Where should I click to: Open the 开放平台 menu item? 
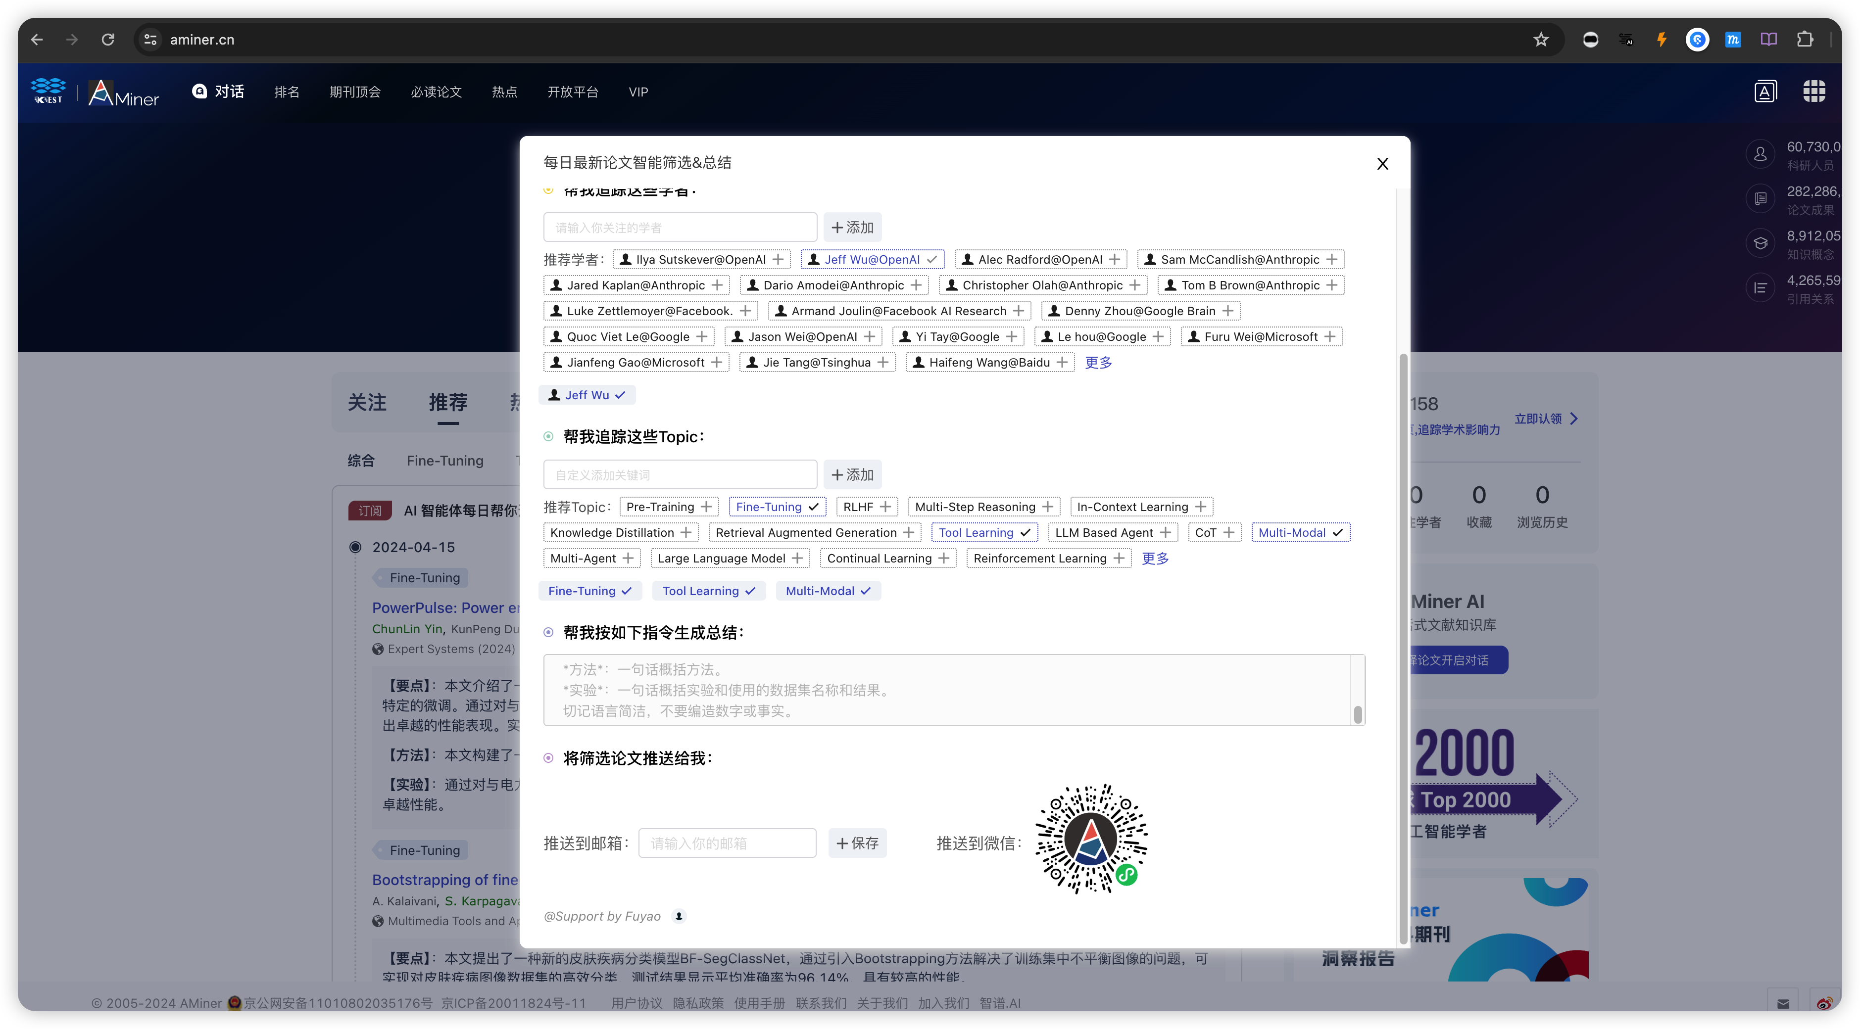click(573, 92)
